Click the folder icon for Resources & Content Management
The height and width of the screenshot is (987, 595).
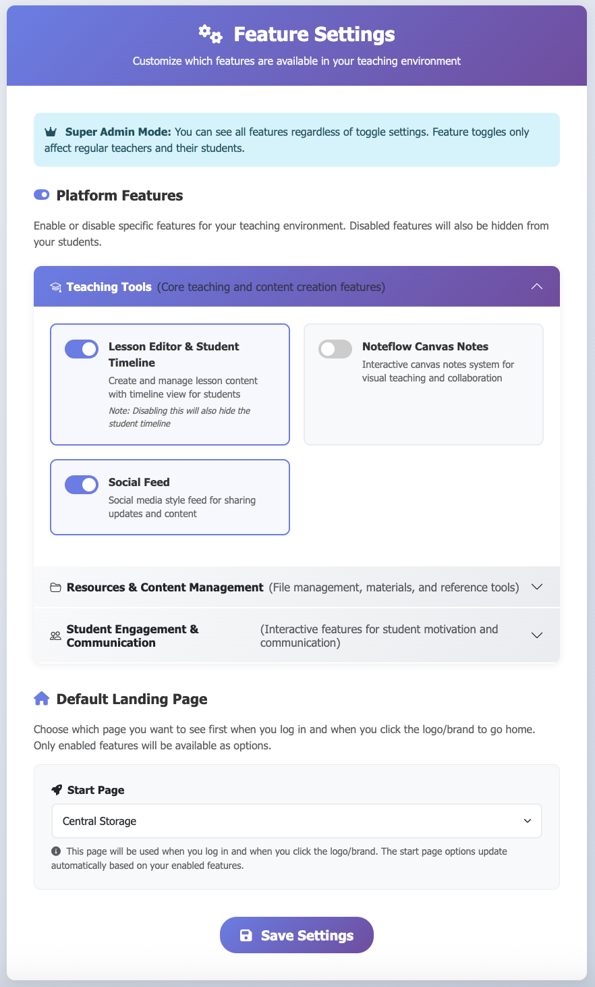[x=55, y=587]
